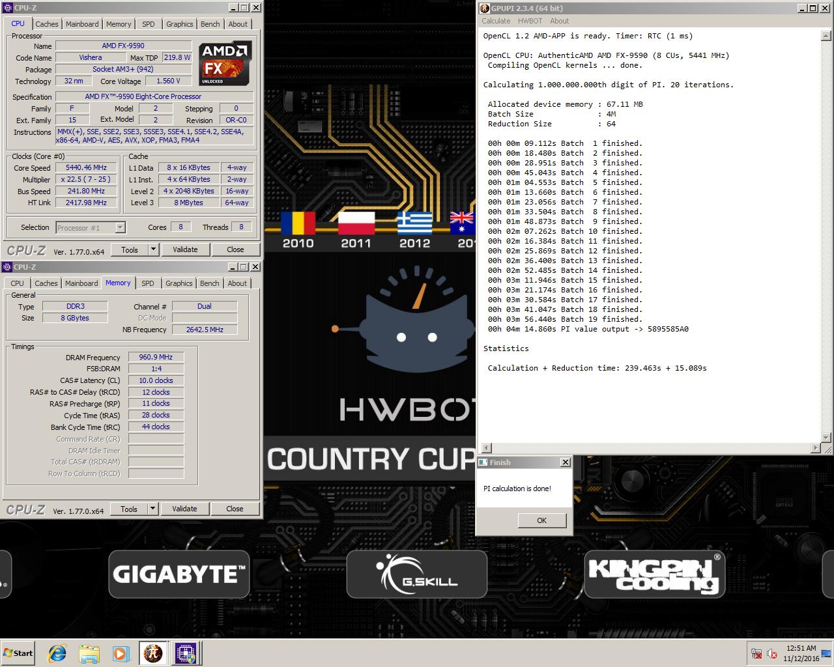Select SPD tab in bottom CPU-Z window
834x667 pixels.
[148, 283]
